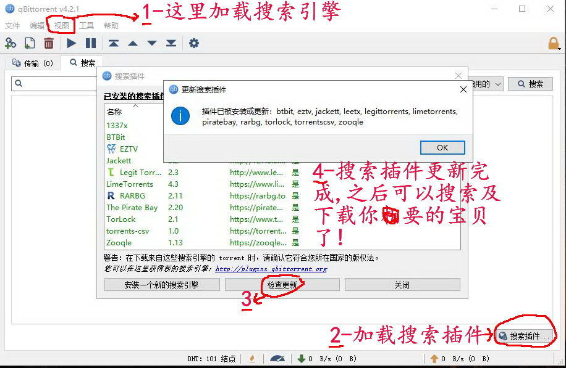Open the 编辑 menu
The image size is (566, 368).
tap(37, 25)
